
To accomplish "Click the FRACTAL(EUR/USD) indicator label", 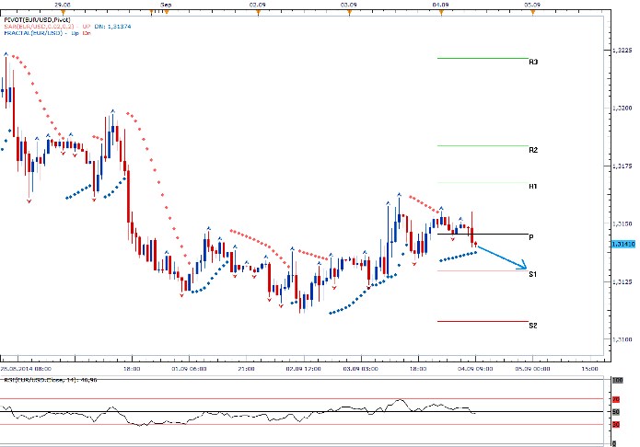I will tap(33, 32).
